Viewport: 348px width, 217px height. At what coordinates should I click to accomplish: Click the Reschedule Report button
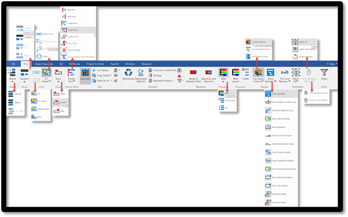(x=161, y=80)
